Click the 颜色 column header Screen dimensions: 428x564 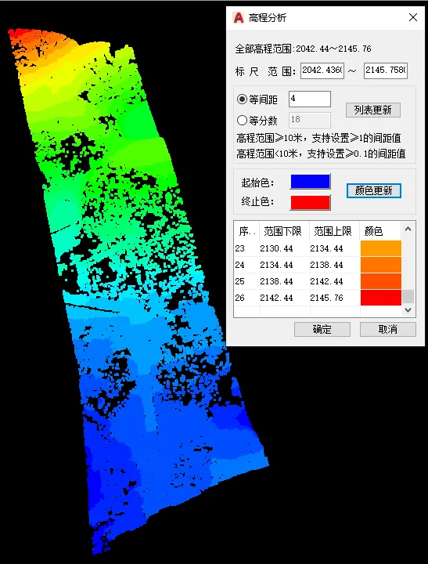click(380, 231)
